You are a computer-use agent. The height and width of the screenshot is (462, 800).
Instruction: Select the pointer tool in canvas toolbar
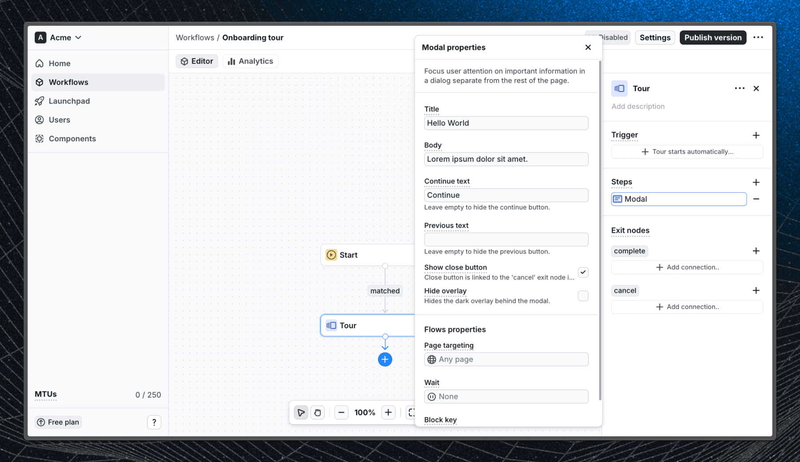tap(301, 412)
